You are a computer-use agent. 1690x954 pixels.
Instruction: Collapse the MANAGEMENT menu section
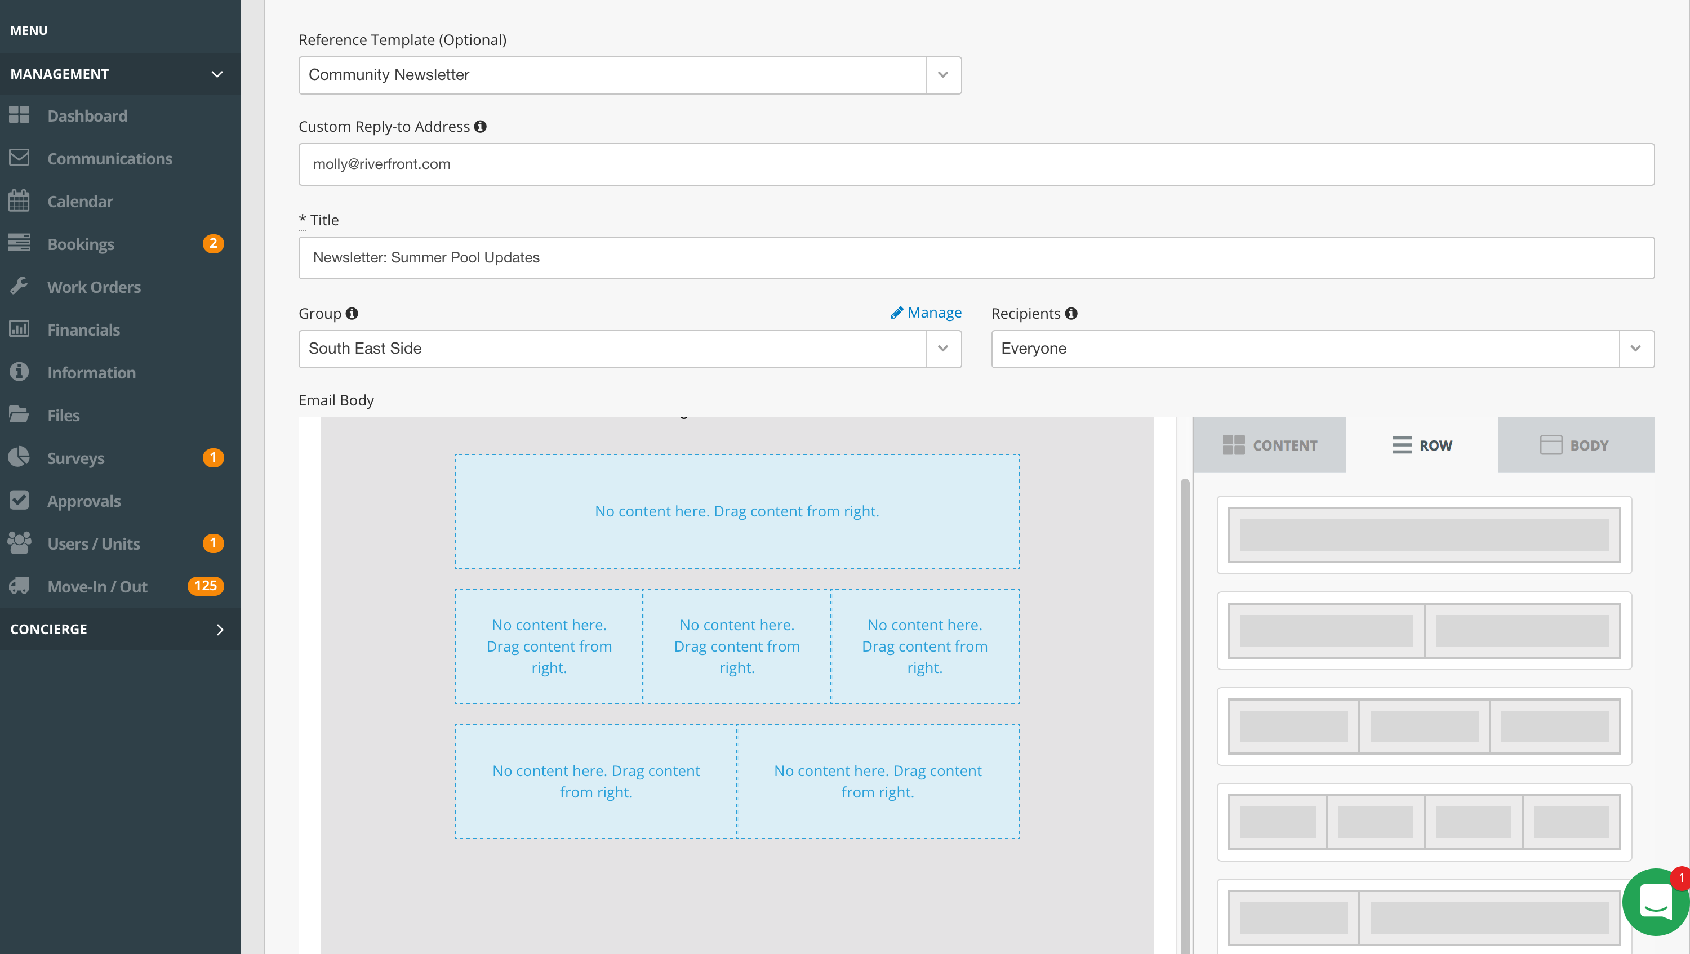120,73
